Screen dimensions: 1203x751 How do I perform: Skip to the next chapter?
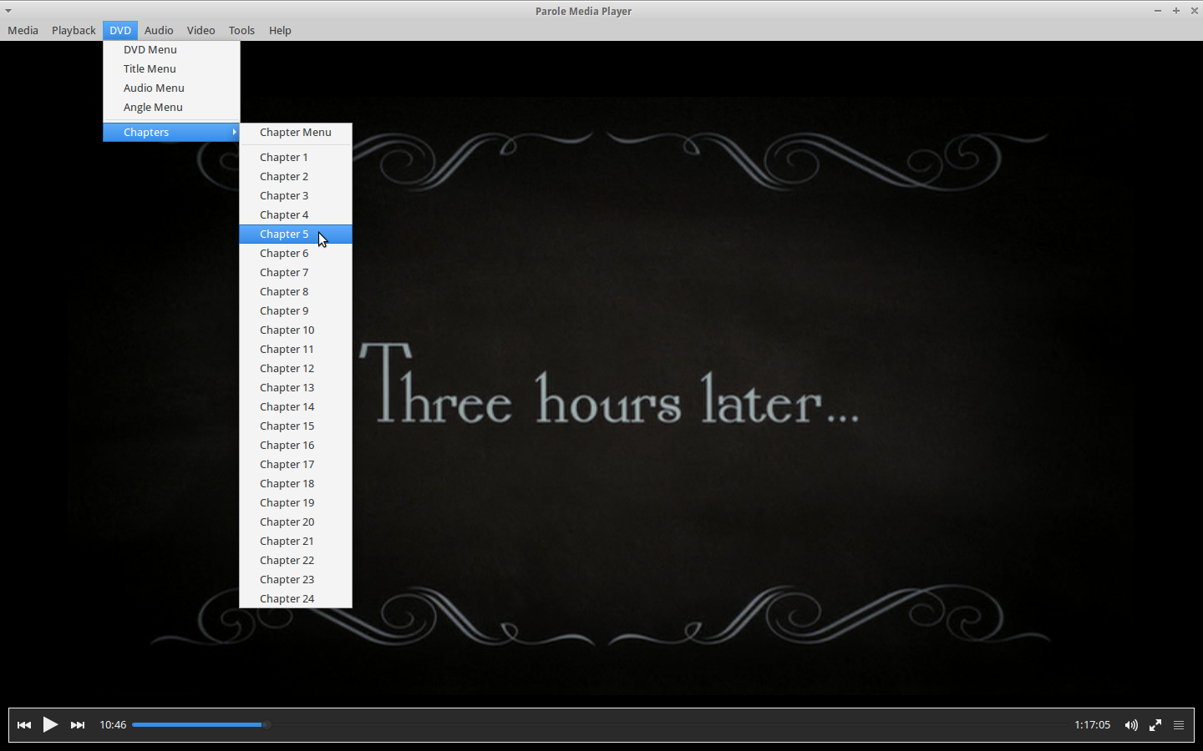77,724
